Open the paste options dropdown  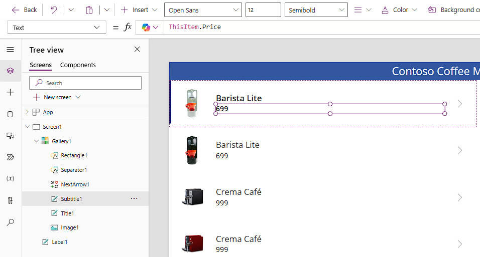(106, 10)
